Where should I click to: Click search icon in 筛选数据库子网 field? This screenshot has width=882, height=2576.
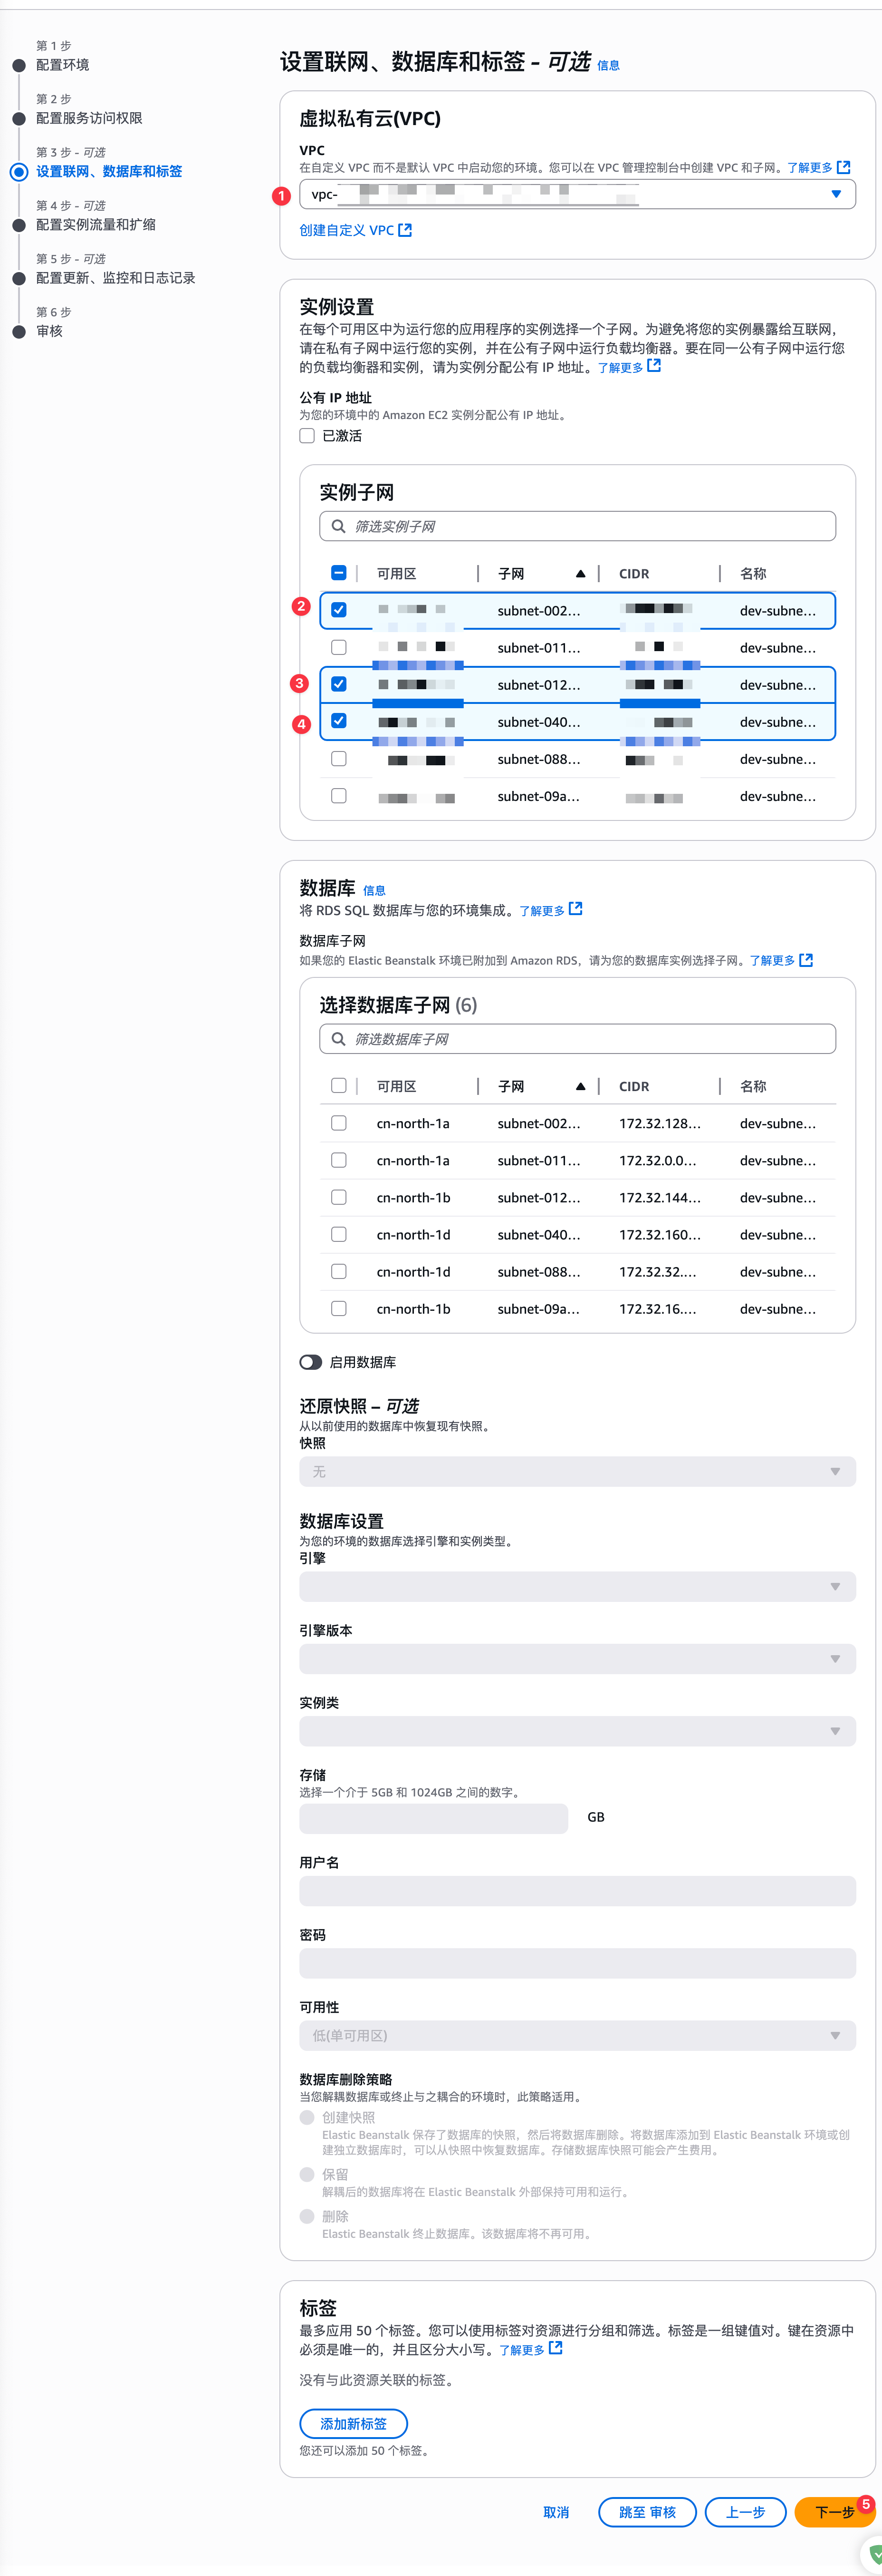click(x=339, y=1039)
